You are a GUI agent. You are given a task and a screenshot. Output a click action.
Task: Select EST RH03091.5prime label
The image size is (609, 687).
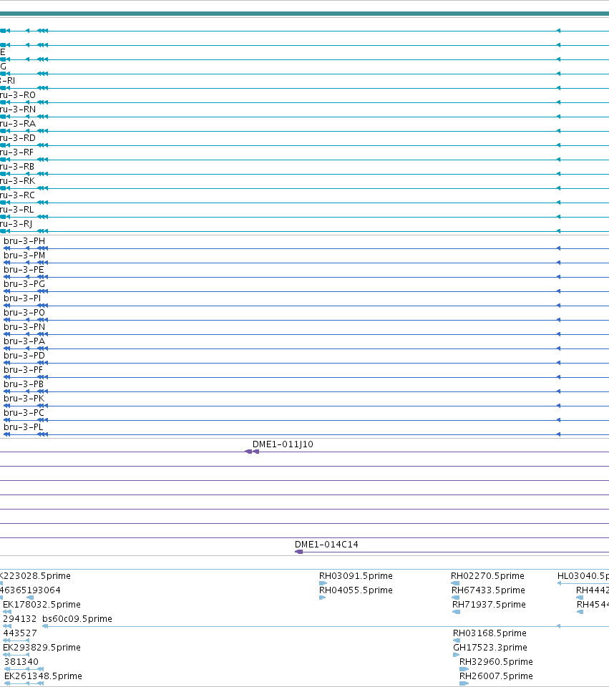coord(356,576)
